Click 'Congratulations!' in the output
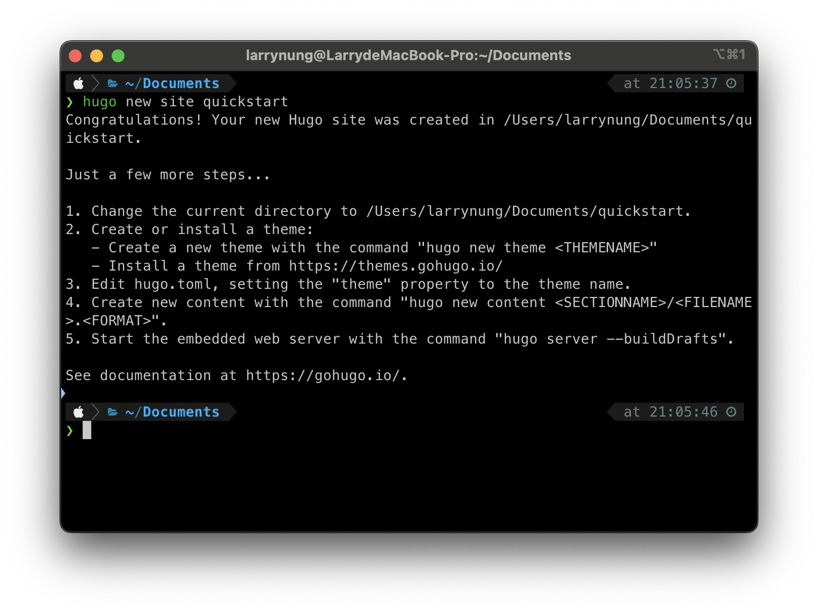818x612 pixels. coord(134,120)
